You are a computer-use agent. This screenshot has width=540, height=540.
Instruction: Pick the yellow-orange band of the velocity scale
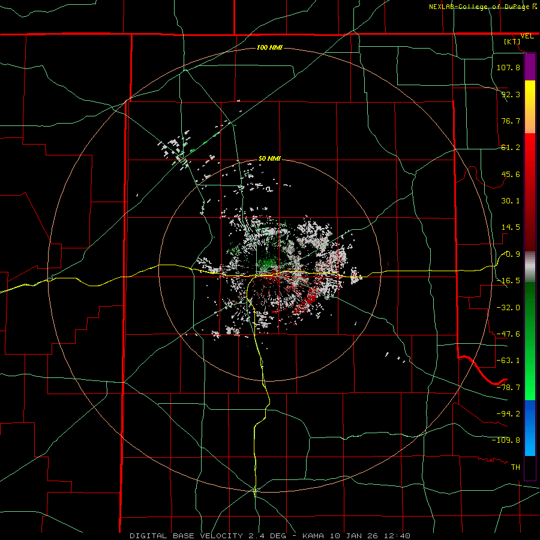530,107
